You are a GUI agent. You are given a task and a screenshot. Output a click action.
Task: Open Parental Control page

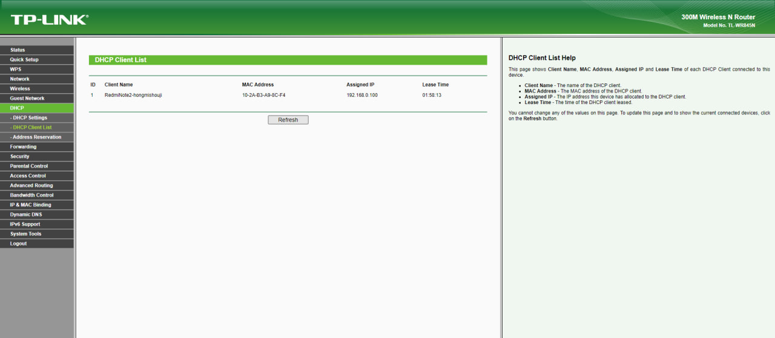tap(29, 166)
